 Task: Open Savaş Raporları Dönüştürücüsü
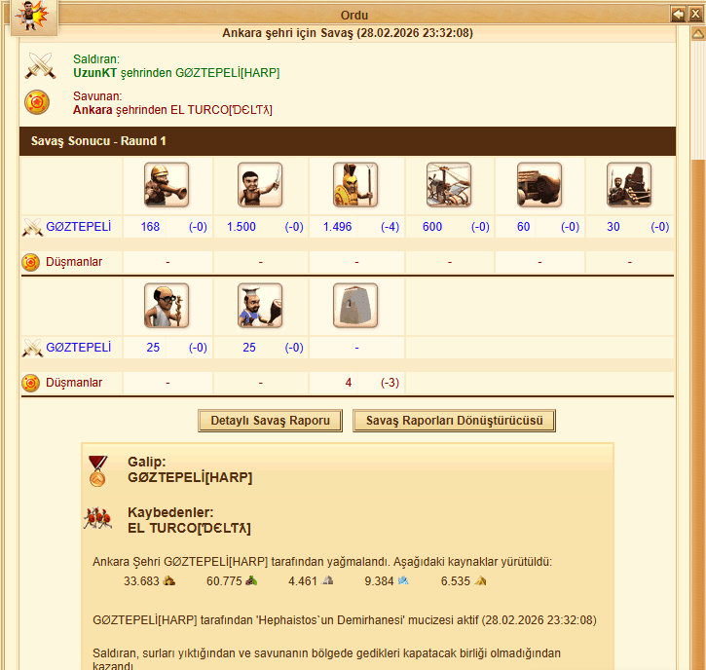454,421
